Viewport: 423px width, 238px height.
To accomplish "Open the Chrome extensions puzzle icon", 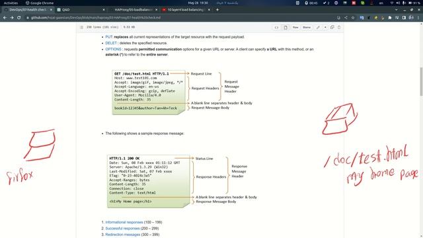I will pyautogui.click(x=390, y=18).
